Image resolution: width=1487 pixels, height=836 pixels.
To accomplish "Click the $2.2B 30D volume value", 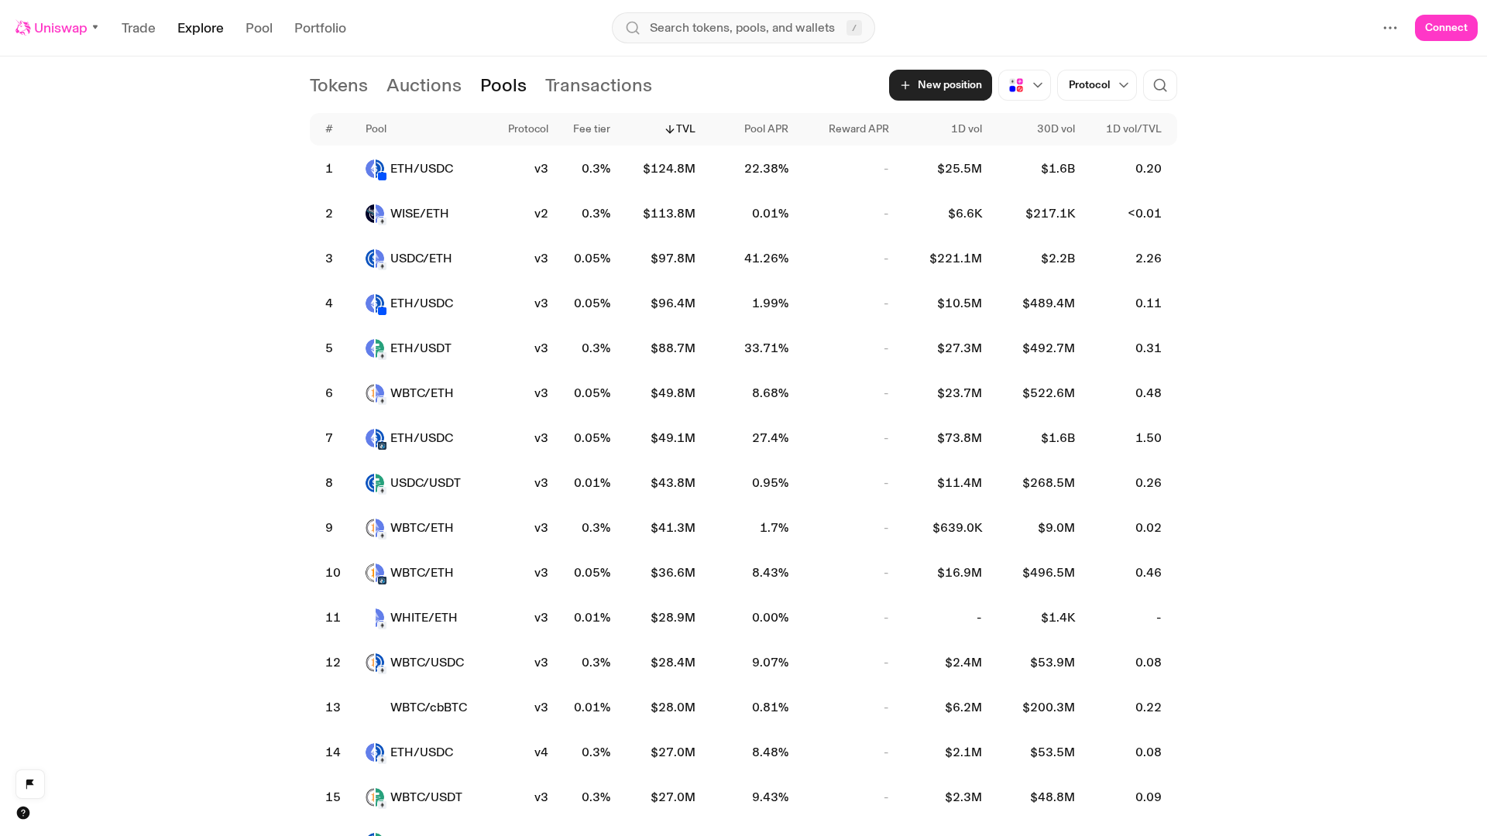I will click(x=1058, y=259).
